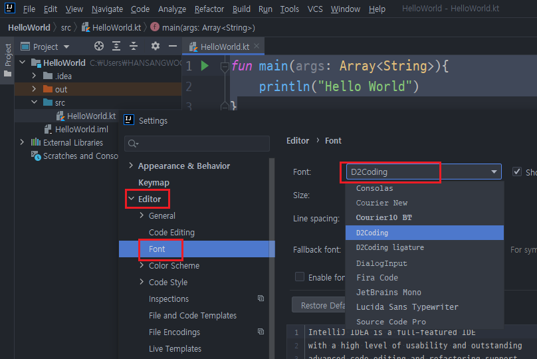
Task: Click the fold marker on line 1
Action: tap(225, 66)
